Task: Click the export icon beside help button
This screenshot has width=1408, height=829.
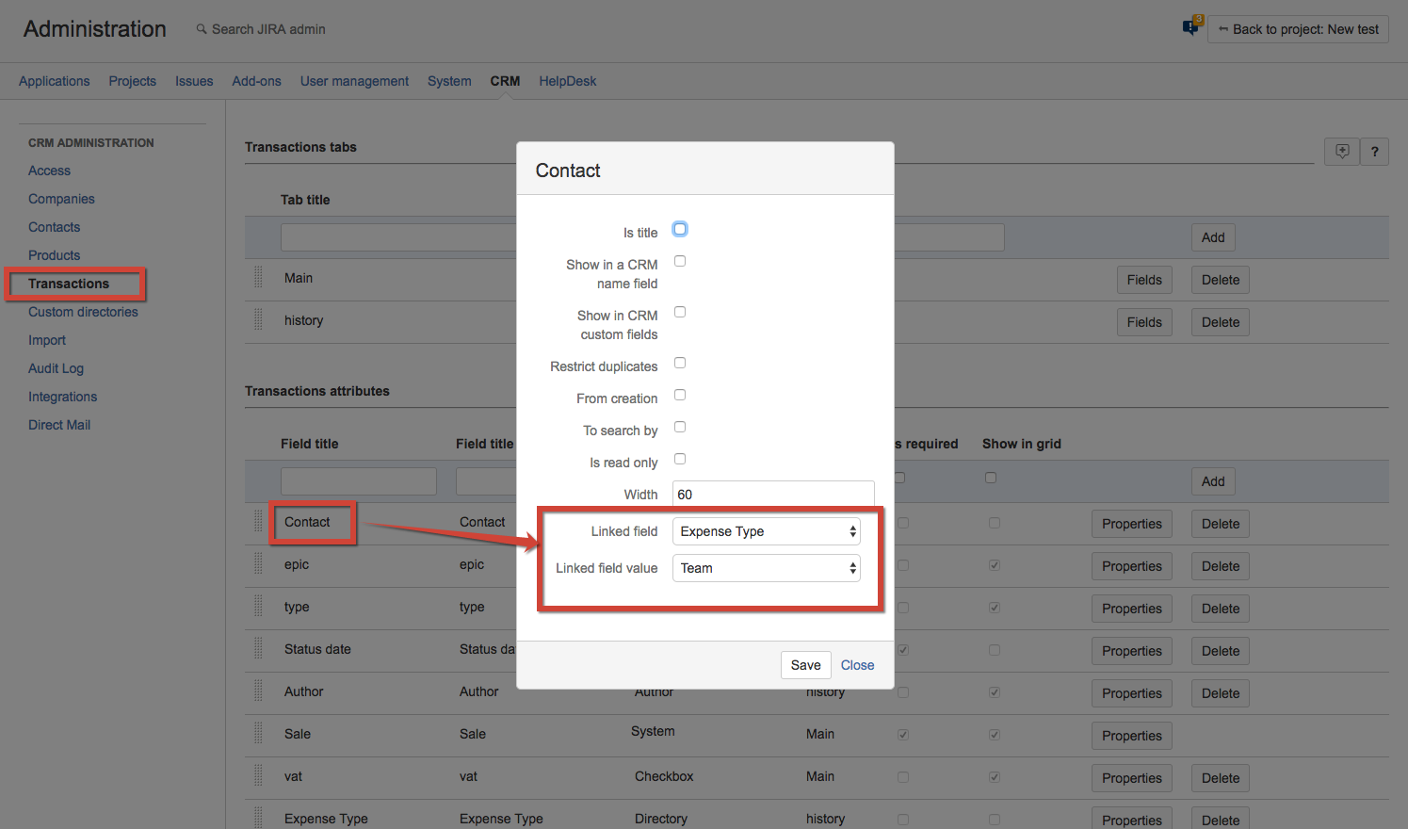Action: coord(1342,152)
